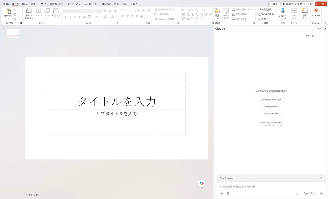
Task: Click the リセット slide reset icon
Action: [47, 11]
